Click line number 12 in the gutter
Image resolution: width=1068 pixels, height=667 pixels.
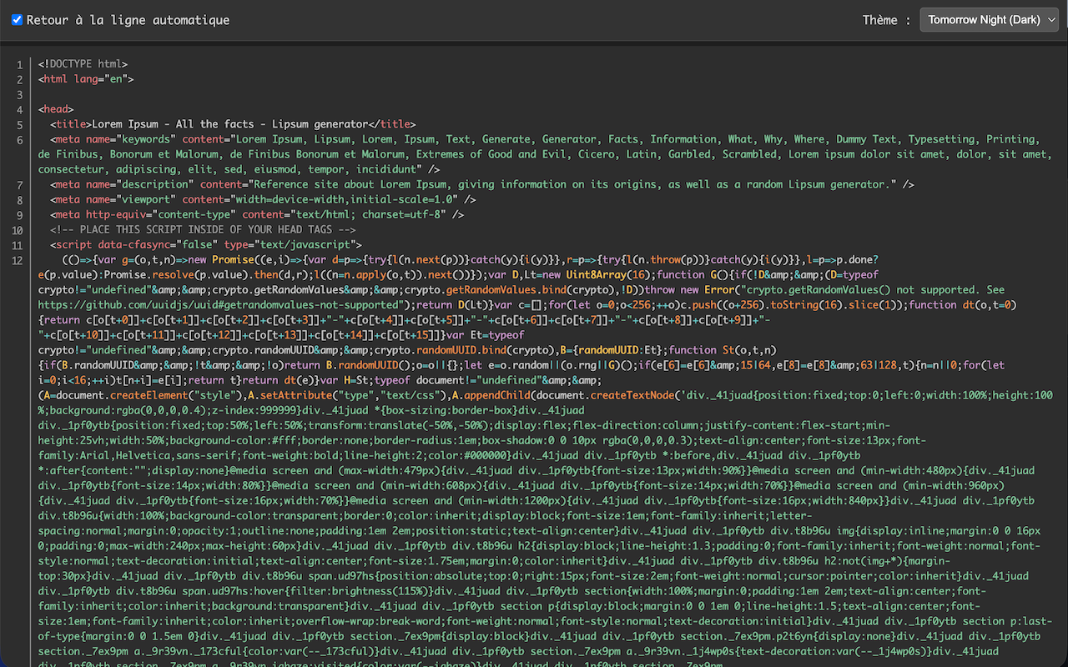tap(17, 259)
